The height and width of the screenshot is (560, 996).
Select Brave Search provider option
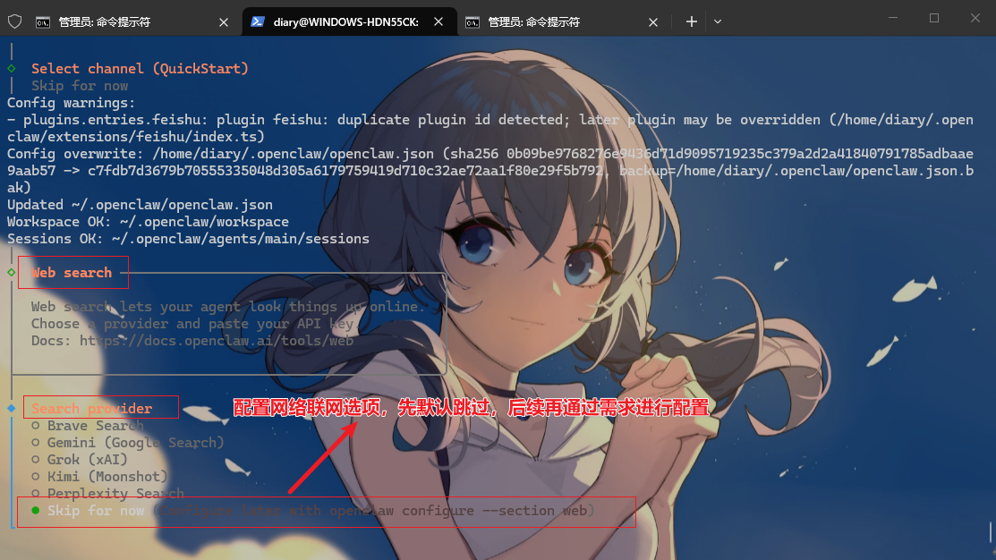coord(88,426)
